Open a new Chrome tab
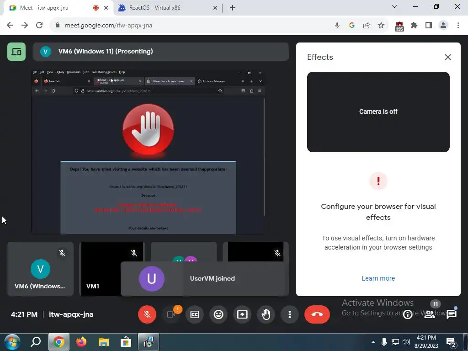Screen dimensions: 468x351 click(x=233, y=8)
